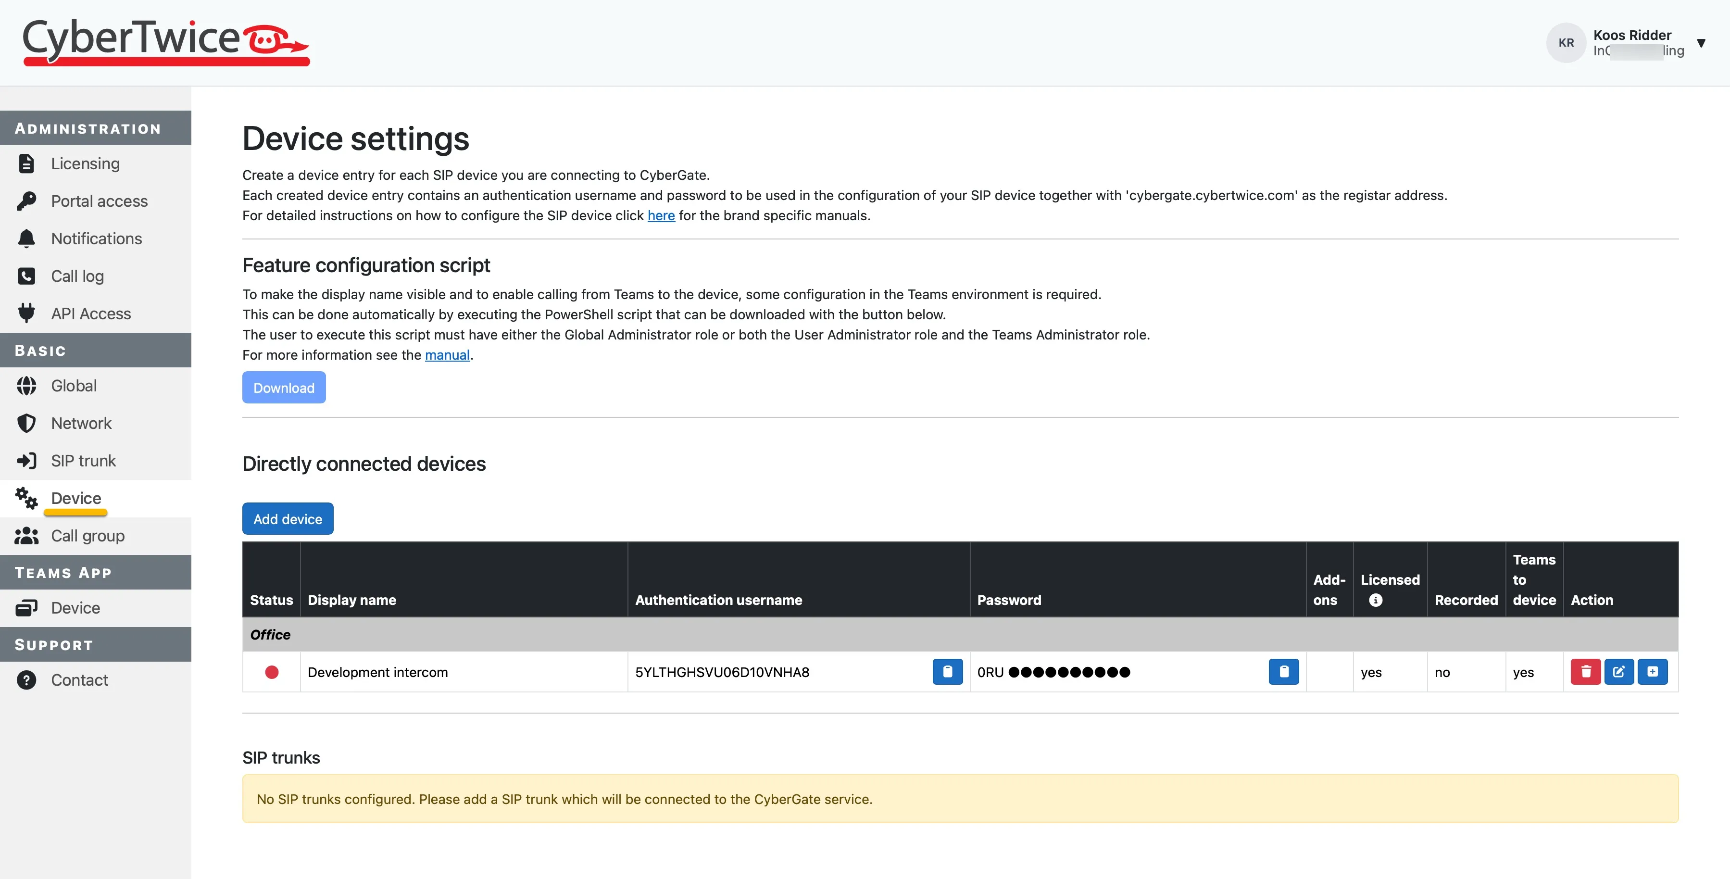This screenshot has height=879, width=1730.
Task: Copy the authentication username to clipboard
Action: tap(947, 671)
